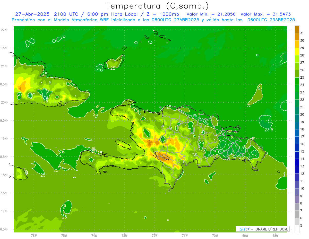Click the 1.5N latitude tick label
The width and height of the screenshot is (309, 239).
4,48
